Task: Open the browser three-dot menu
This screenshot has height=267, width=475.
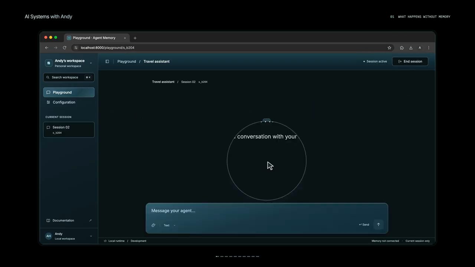Action: click(x=429, y=48)
